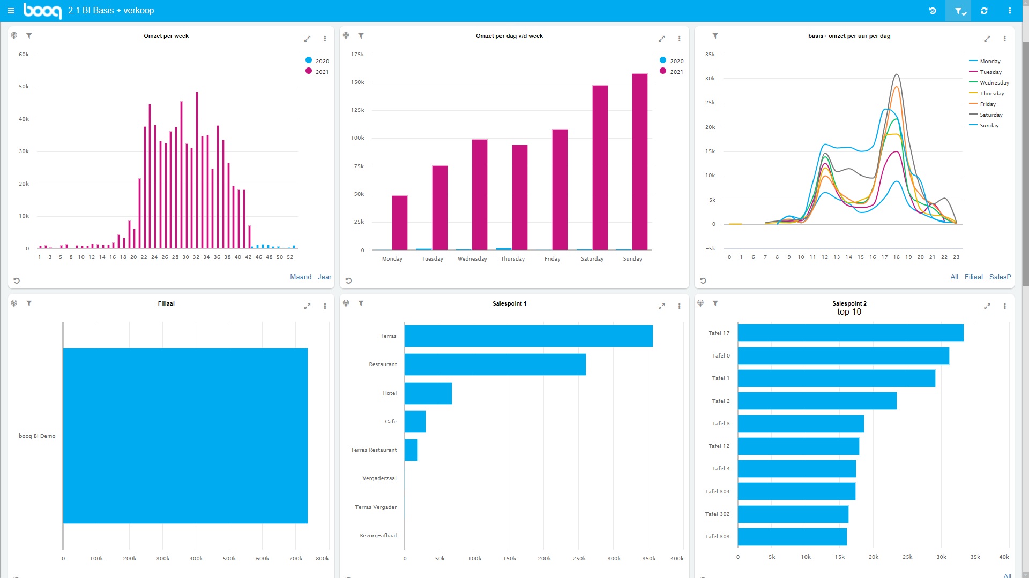Click the Terras bar in Salespoint 1
This screenshot has width=1029, height=578.
click(528, 336)
